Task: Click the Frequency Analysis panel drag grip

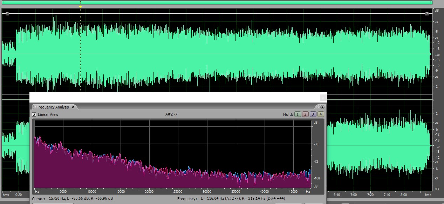Action: pos(317,107)
